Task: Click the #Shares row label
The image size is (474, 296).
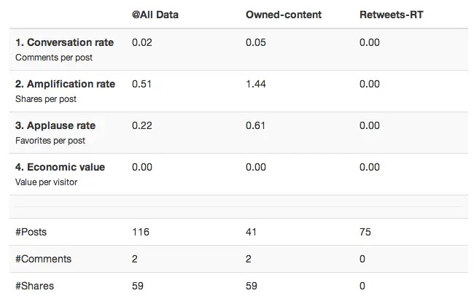Action: pyautogui.click(x=34, y=286)
